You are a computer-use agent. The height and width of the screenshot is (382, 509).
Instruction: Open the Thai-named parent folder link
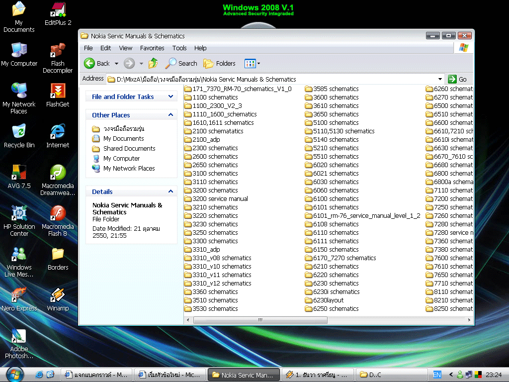pos(124,129)
